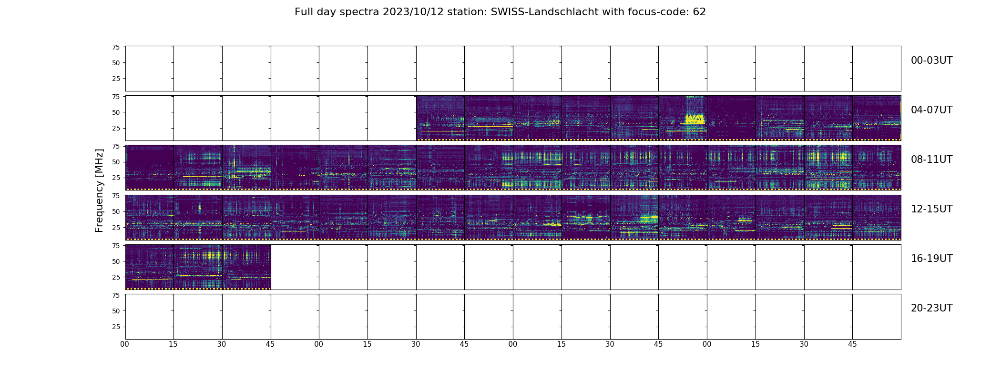Viewport: 1001px width, 381px height.
Task: Click the 25 tick of the 08-11UT row
Action: [116, 178]
